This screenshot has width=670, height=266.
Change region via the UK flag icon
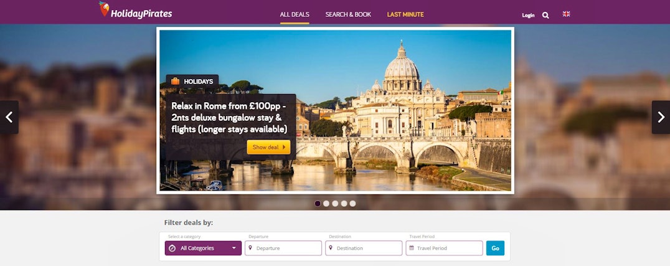click(x=566, y=14)
